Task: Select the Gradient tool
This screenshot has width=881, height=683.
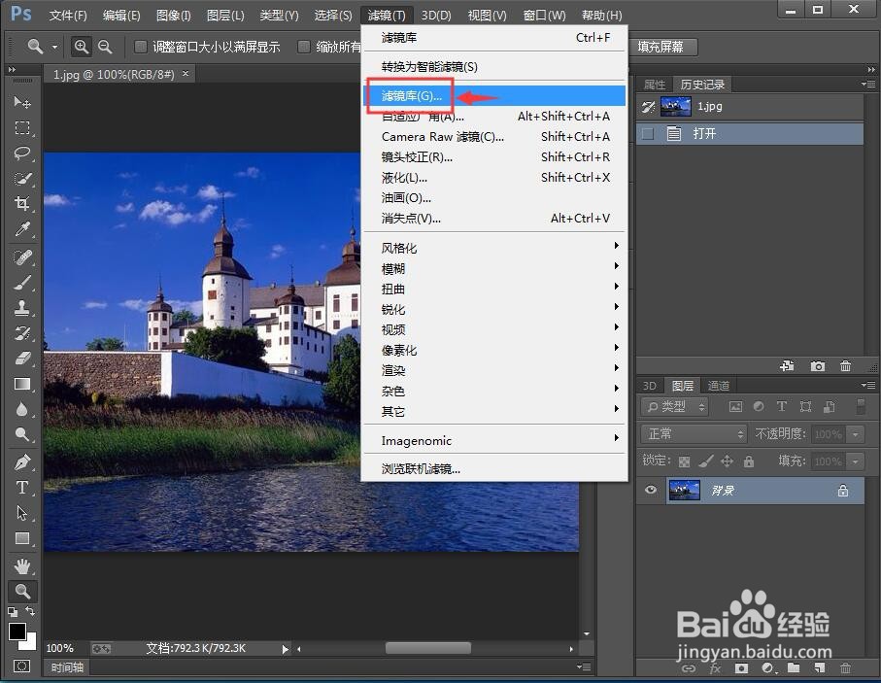Action: tap(22, 384)
